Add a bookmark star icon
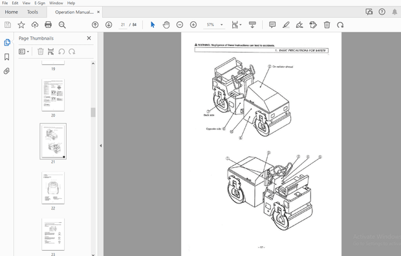The height and width of the screenshot is (256, 401). click(x=21, y=25)
